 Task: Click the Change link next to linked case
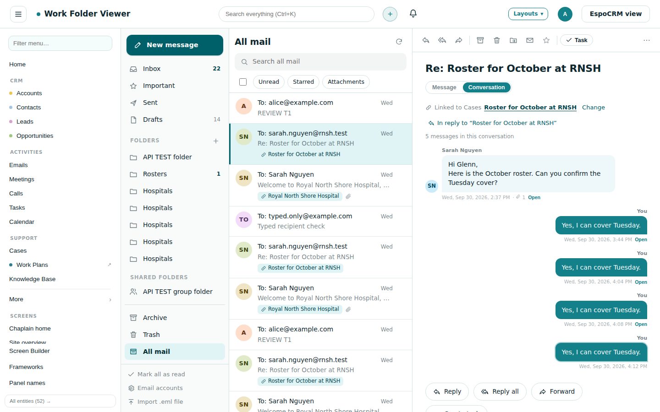[594, 108]
